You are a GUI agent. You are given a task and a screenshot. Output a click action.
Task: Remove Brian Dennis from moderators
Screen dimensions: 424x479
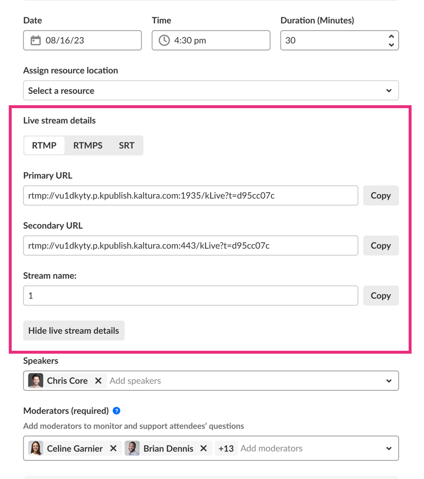pos(204,448)
